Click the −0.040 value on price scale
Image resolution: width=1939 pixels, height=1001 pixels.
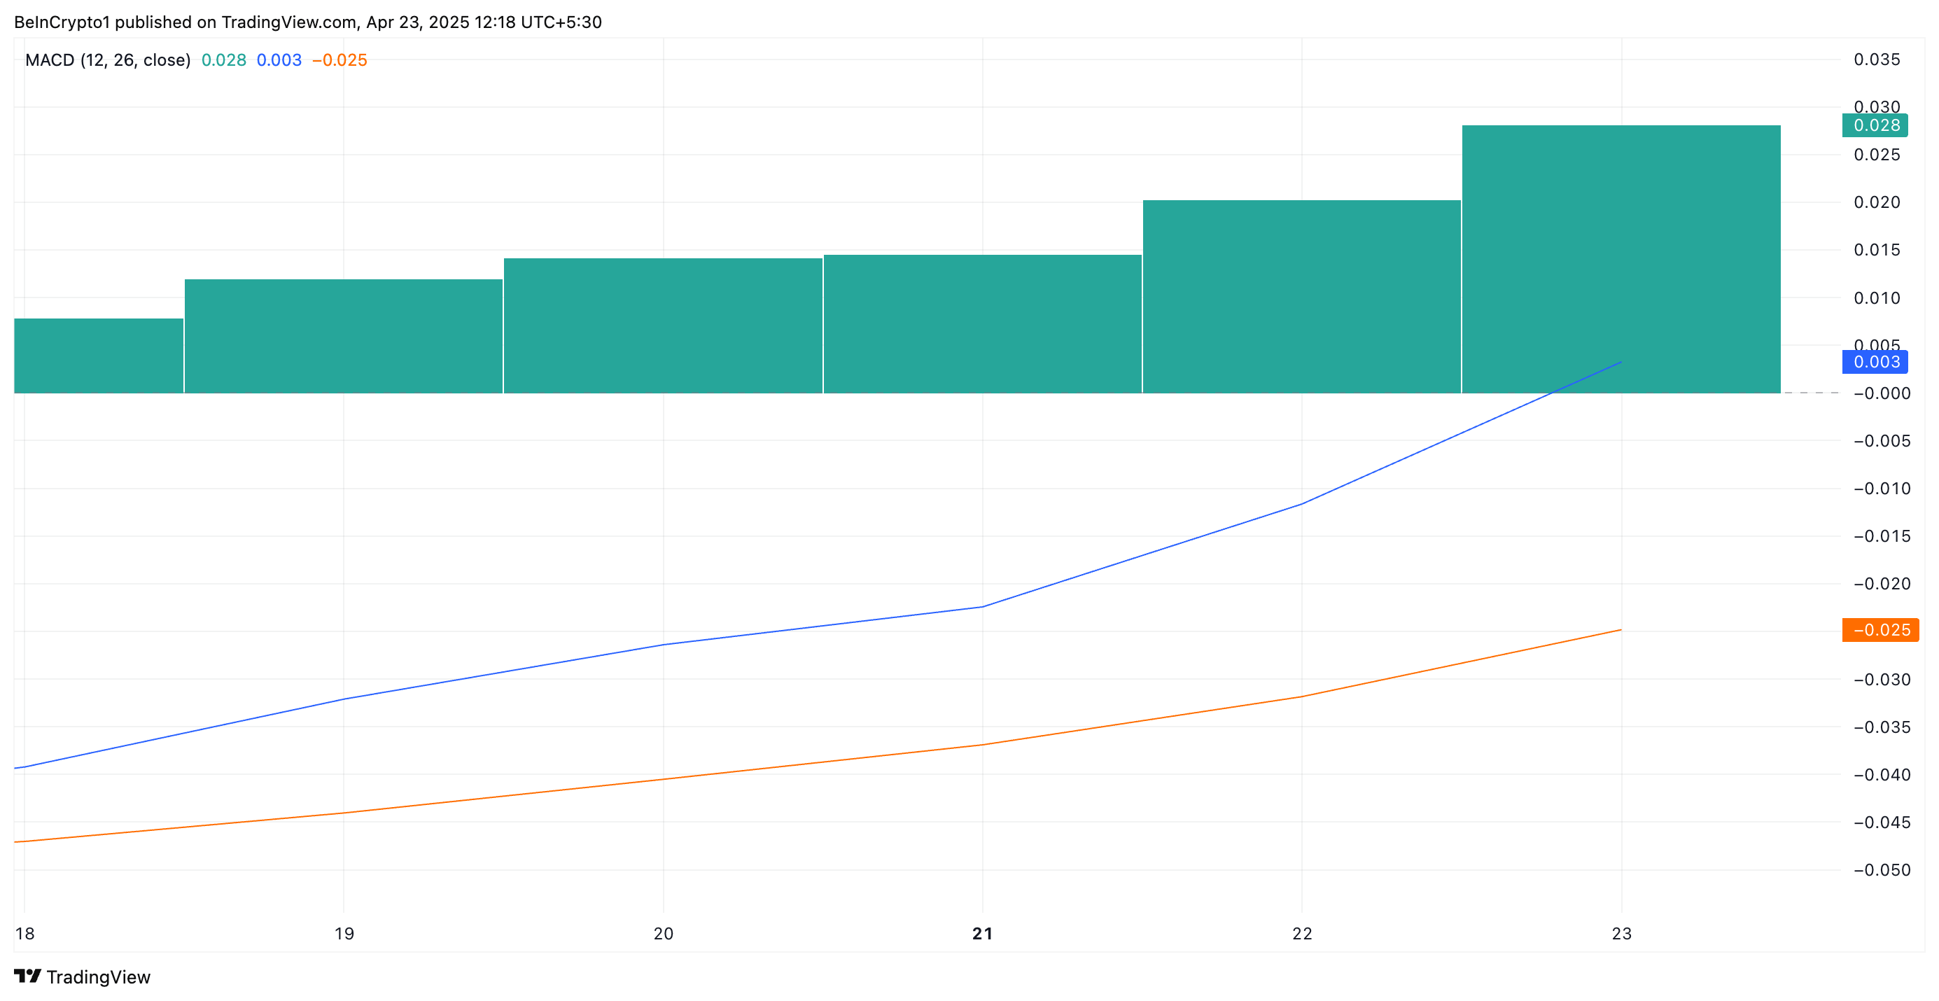coord(1881,774)
